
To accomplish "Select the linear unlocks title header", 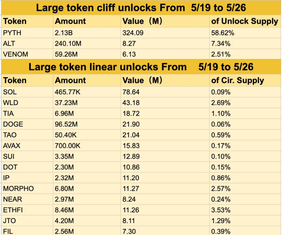I will click(x=141, y=67).
